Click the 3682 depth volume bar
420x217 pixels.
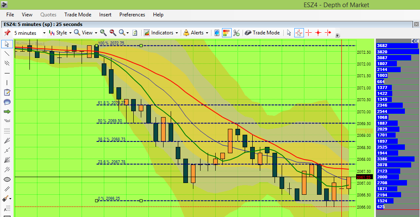point(397,46)
